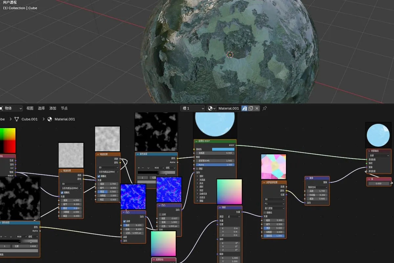Viewport: 394px width, 263px height.
Task: Enable 反转 in bump node with strength 0.027
Action: coord(160,214)
